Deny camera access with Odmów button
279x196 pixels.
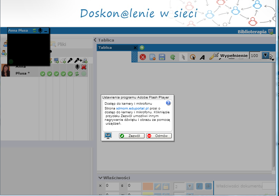pos(159,136)
